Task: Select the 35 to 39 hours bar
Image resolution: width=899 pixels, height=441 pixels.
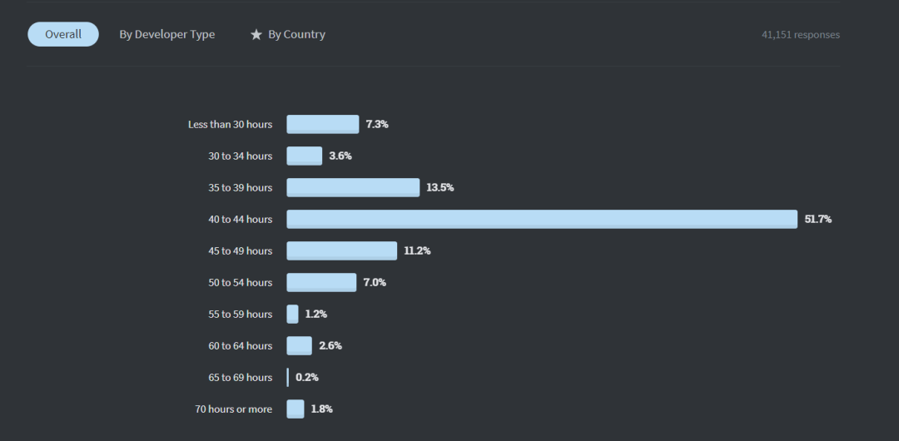Action: (353, 187)
